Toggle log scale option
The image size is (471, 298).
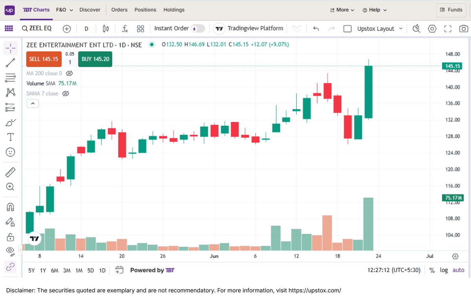tap(444, 270)
